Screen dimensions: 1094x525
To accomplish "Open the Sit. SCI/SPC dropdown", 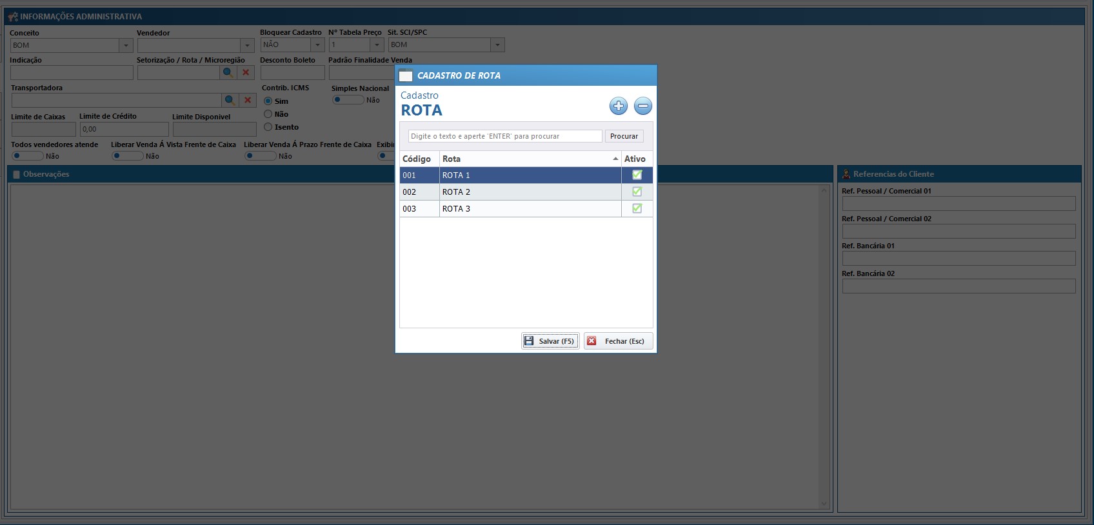I will [497, 45].
